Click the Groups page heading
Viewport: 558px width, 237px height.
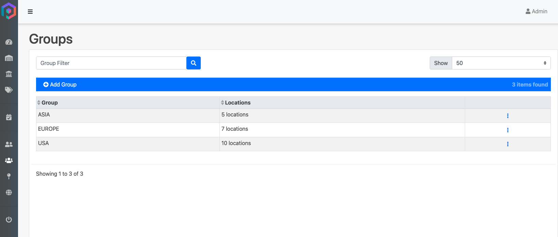coord(51,39)
